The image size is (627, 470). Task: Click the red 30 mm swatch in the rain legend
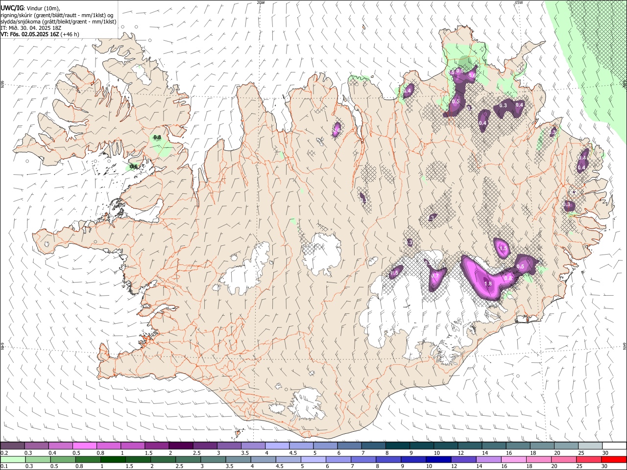(x=614, y=460)
